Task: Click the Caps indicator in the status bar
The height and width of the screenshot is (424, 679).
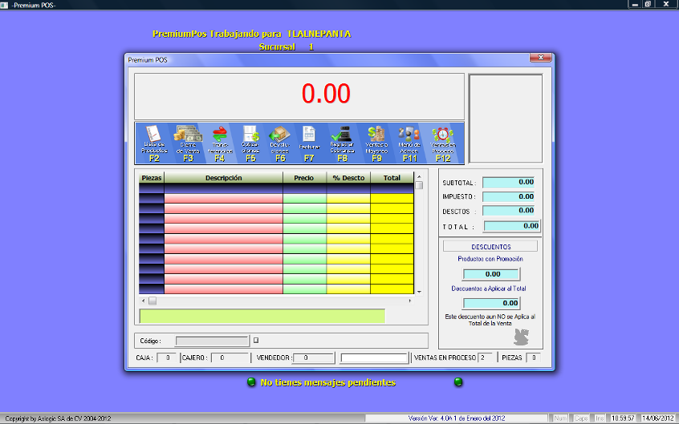Action: (581, 418)
